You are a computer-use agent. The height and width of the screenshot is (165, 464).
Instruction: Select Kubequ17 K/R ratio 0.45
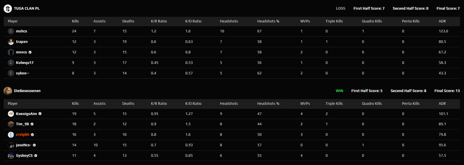tap(155, 63)
